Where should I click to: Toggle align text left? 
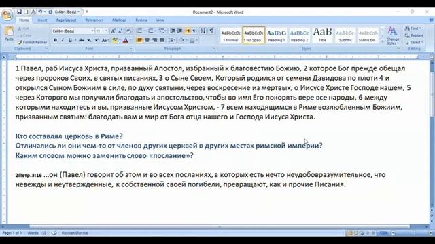coord(139,40)
